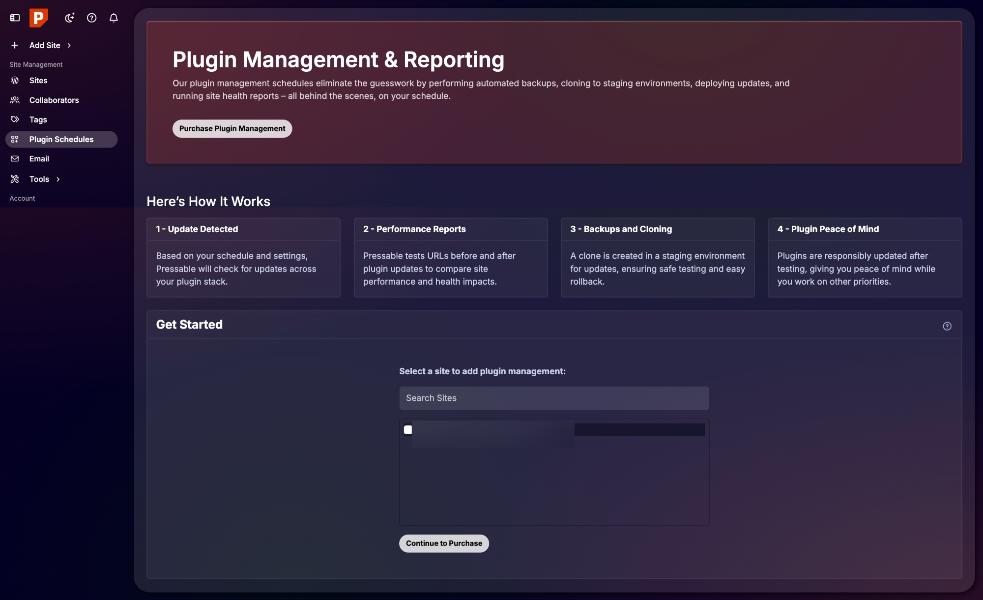Screen dimensions: 983x600
Task: Collapse the sidebar using the panel icon
Action: [x=15, y=18]
